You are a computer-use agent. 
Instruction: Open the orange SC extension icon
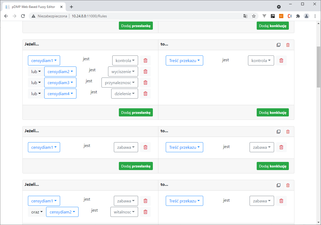[281, 16]
